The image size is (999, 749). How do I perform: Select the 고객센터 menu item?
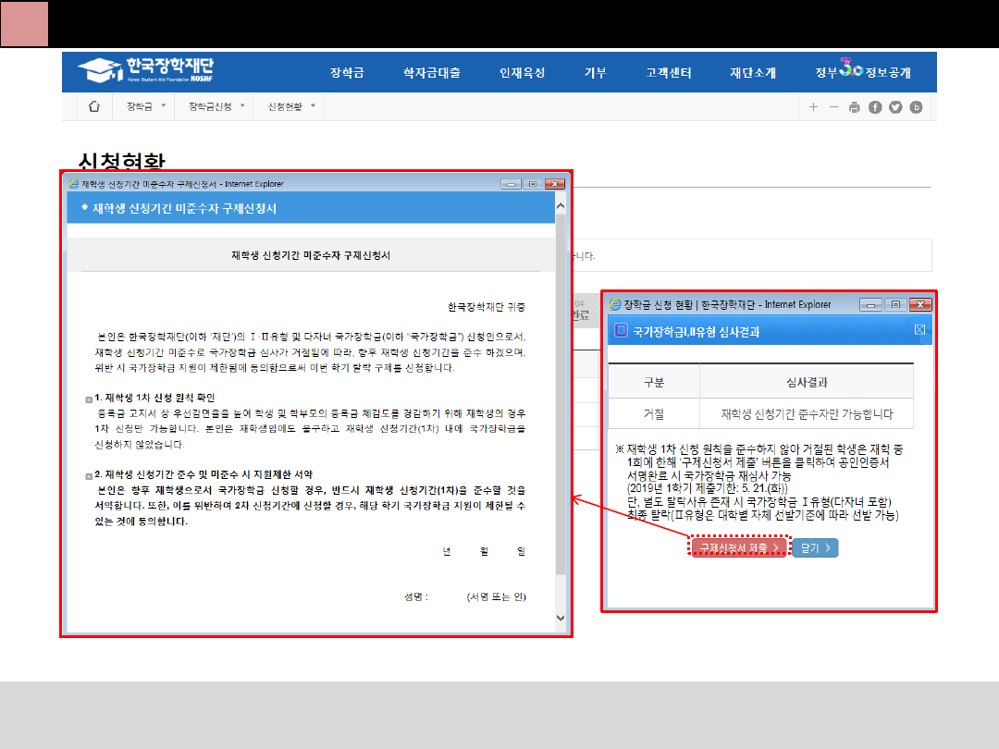(x=668, y=73)
